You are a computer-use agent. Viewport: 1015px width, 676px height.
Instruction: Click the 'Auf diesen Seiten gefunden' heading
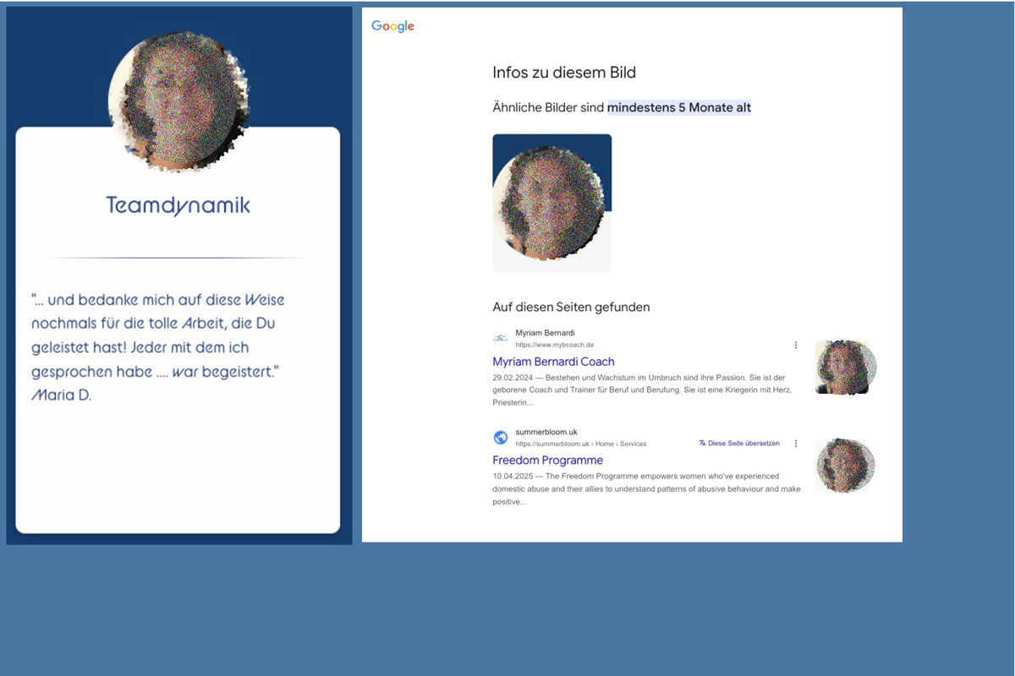click(571, 307)
